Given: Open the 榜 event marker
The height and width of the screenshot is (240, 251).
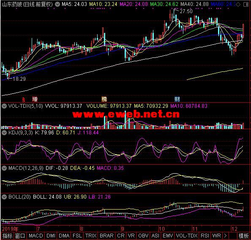Looking at the screenshot, I should click(x=104, y=99).
